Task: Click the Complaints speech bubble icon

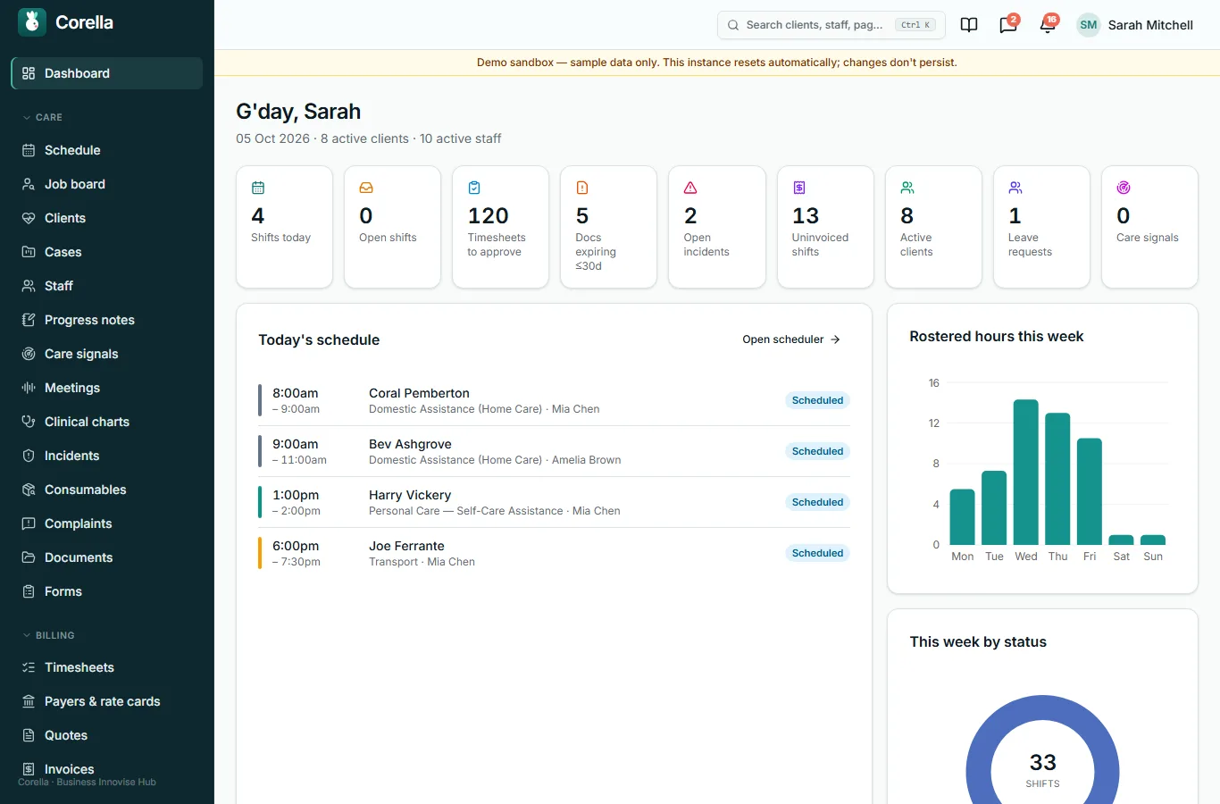Action: 29,523
